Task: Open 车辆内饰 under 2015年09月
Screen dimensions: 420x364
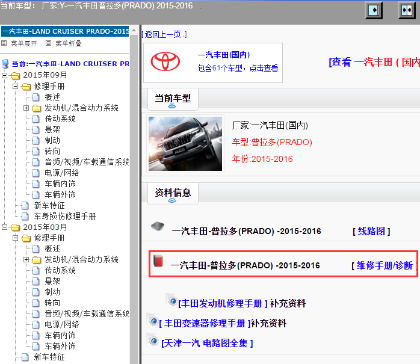Action: click(x=60, y=184)
